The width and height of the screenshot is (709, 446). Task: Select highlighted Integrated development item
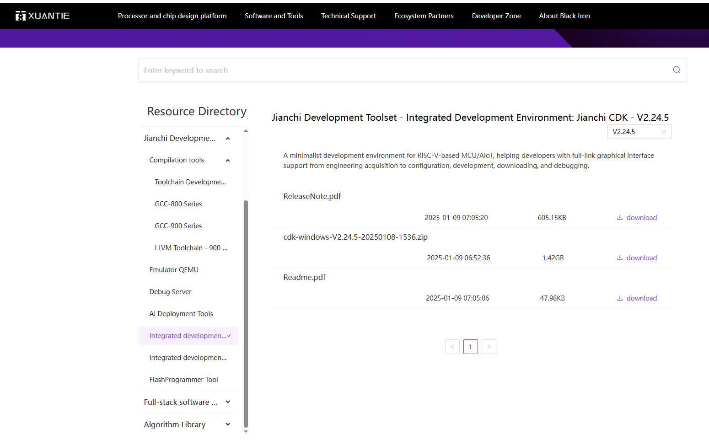click(x=188, y=336)
